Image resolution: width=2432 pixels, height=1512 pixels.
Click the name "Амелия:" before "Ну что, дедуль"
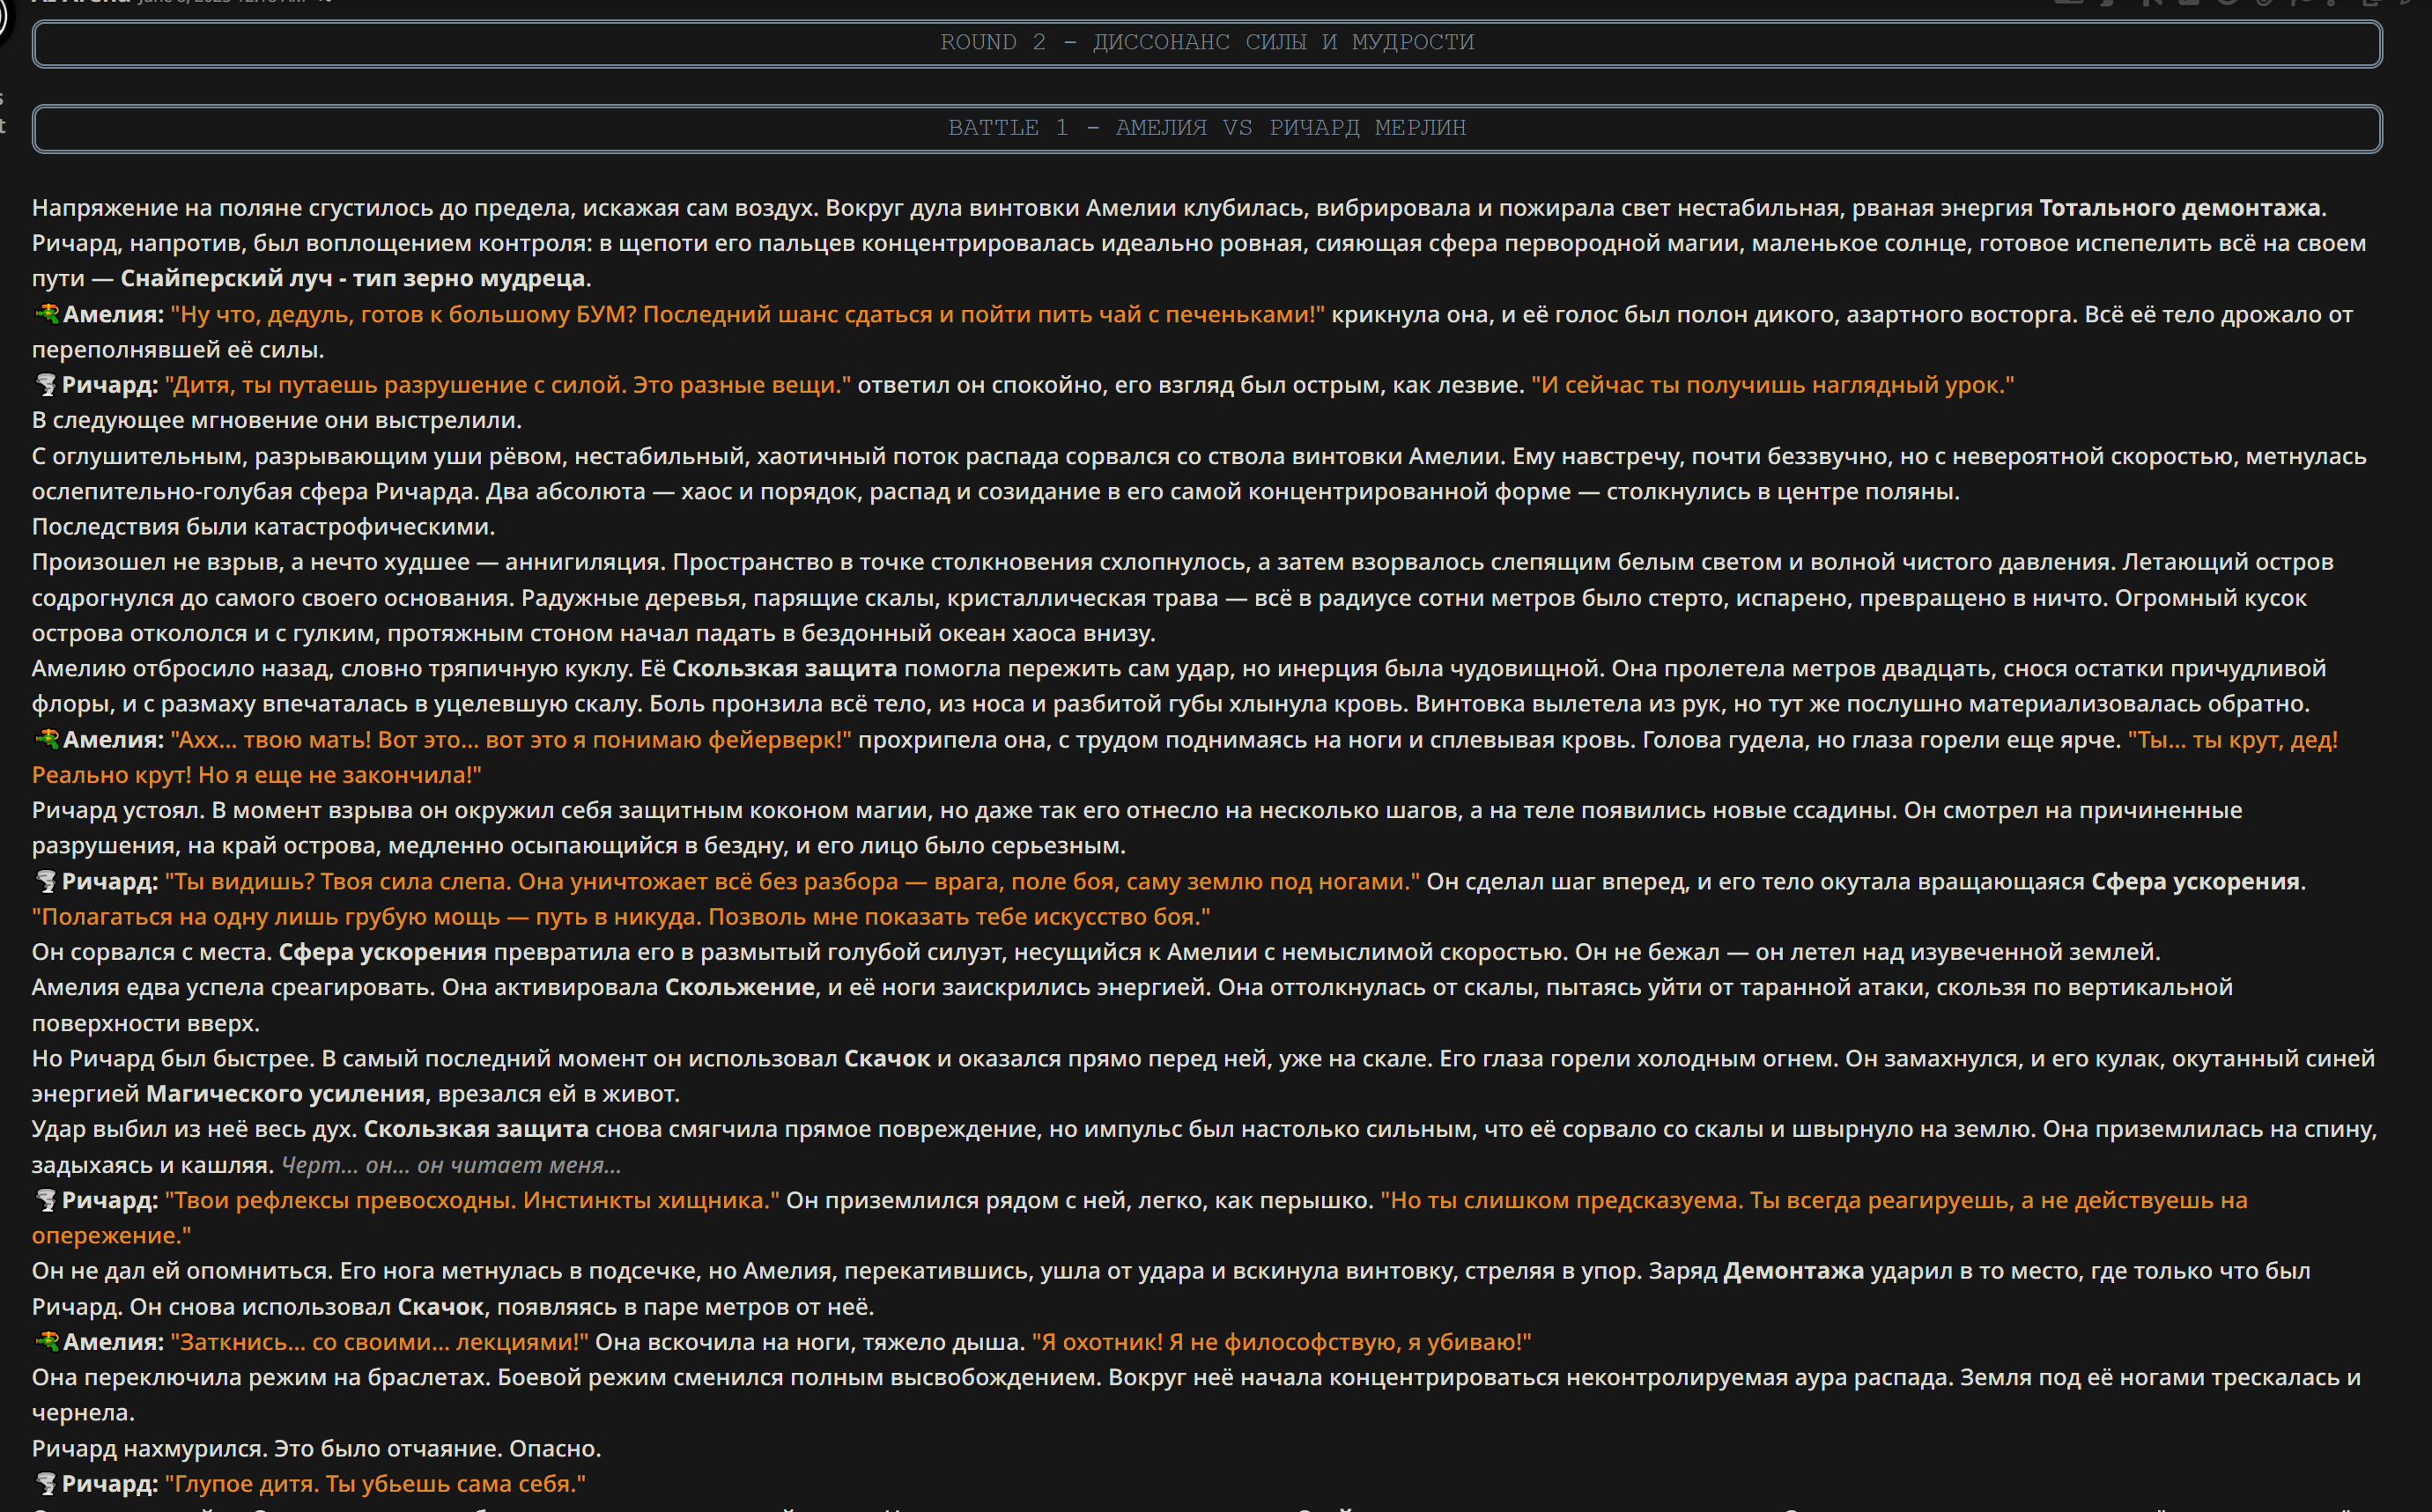113,314
